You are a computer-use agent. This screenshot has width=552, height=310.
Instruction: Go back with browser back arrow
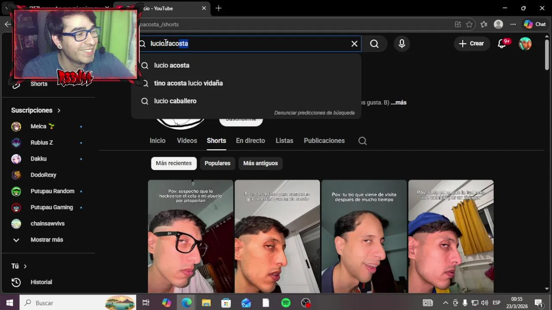[8, 25]
